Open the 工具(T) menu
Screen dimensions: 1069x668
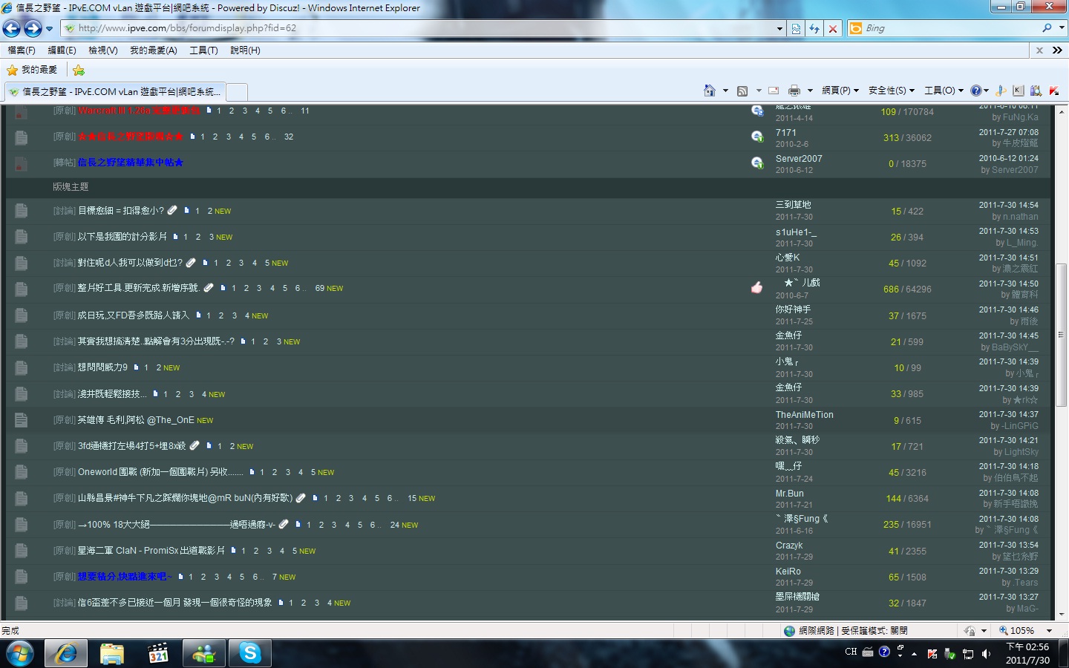(x=203, y=50)
